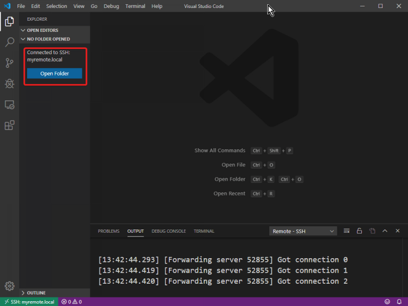408x306 pixels.
Task: Click the VS Code logo in title bar
Action: coord(7,6)
